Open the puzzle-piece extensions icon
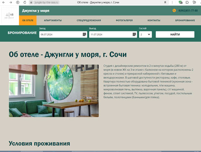 click(x=187, y=3)
